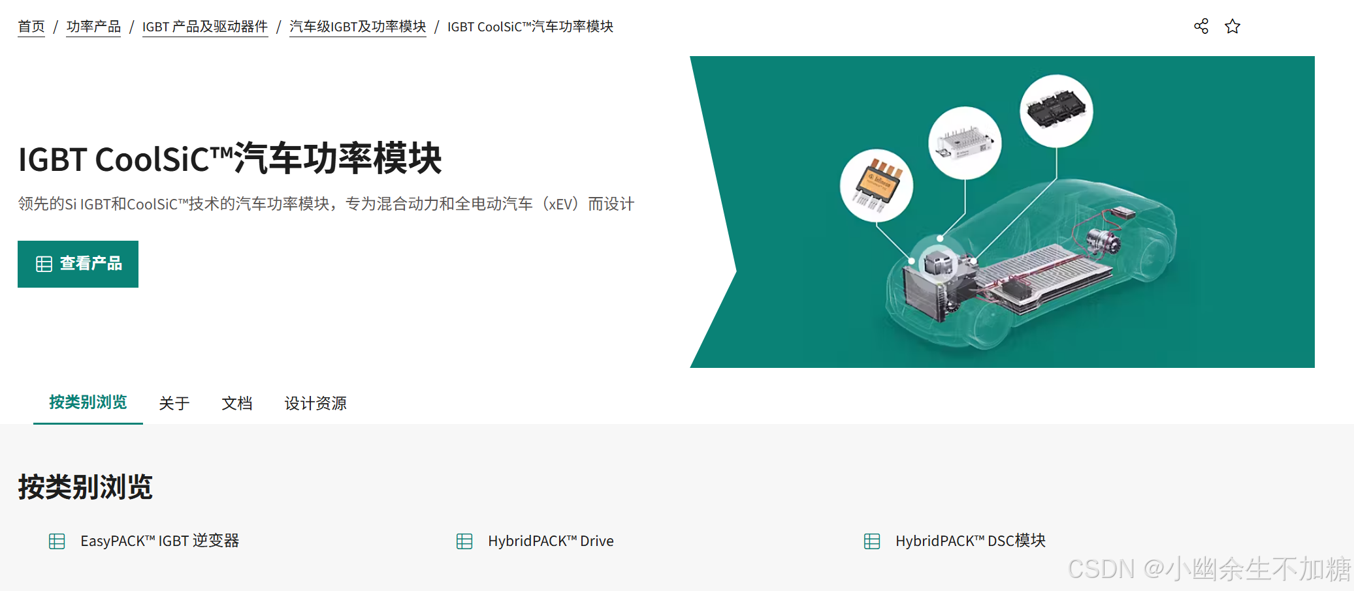1354x591 pixels.
Task: Click the black power module thumbnail
Action: point(1056,111)
